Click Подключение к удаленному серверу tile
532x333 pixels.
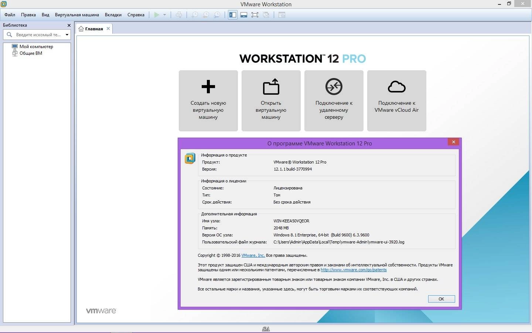click(x=334, y=101)
